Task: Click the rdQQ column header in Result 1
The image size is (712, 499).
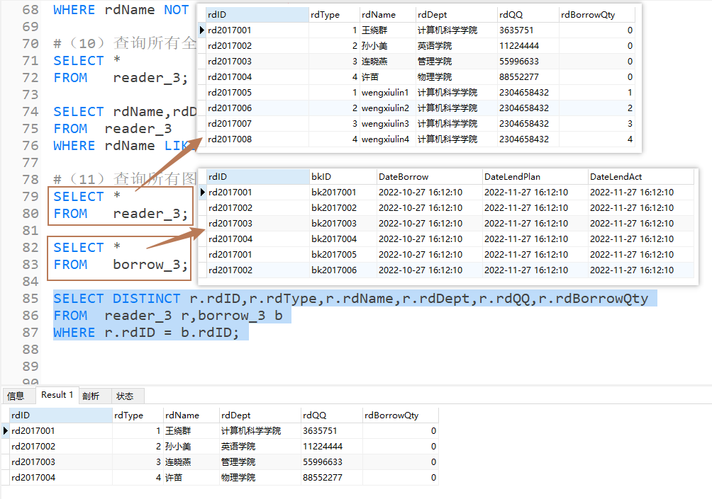Action: click(x=331, y=415)
